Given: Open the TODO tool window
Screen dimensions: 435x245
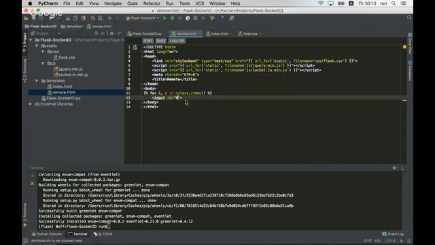Looking at the screenshot, I should (x=103, y=234).
